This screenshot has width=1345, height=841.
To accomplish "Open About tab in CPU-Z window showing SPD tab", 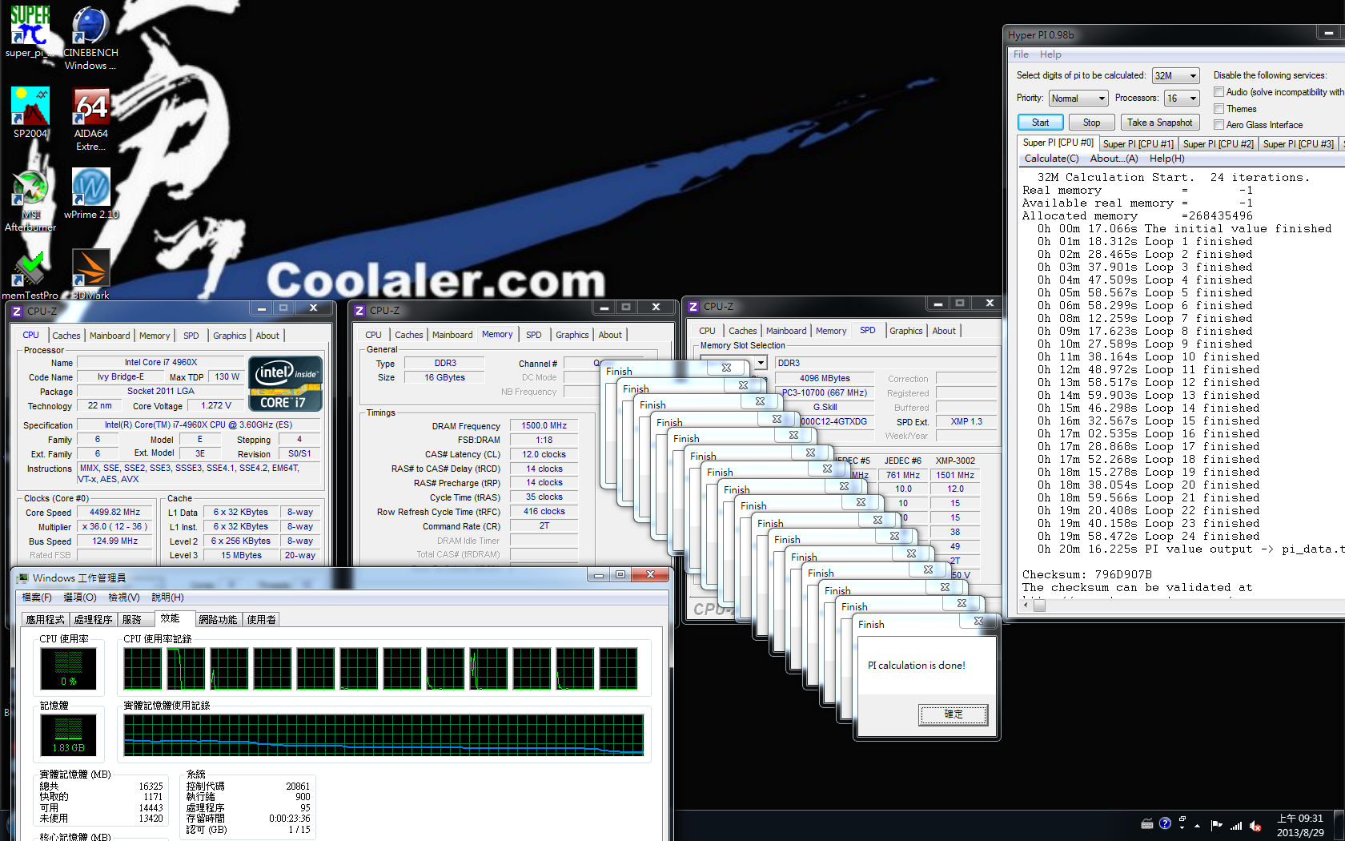I will pyautogui.click(x=944, y=331).
